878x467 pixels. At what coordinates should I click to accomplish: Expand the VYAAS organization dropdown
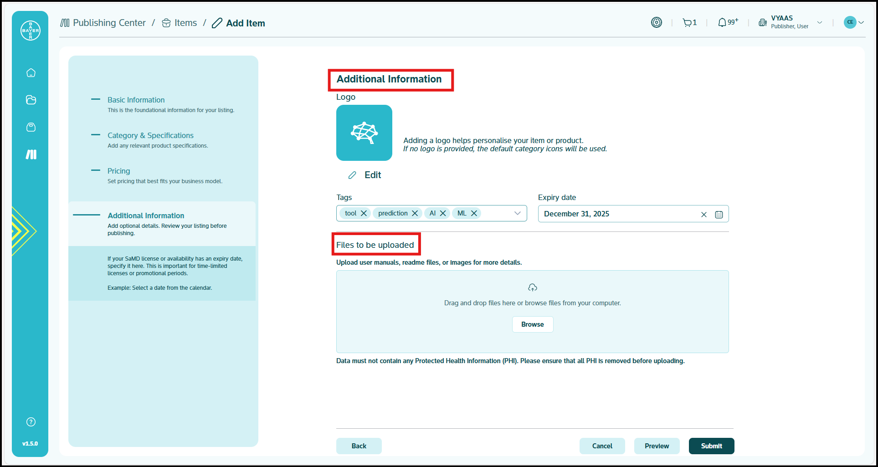(820, 22)
